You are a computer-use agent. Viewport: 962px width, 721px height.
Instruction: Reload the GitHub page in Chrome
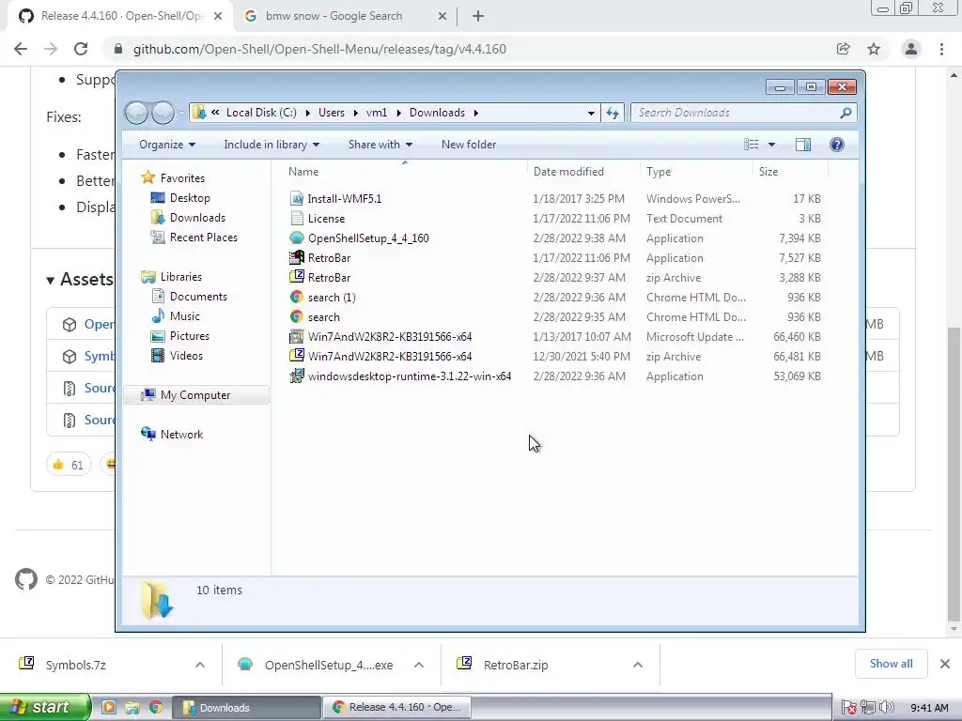coord(81,49)
